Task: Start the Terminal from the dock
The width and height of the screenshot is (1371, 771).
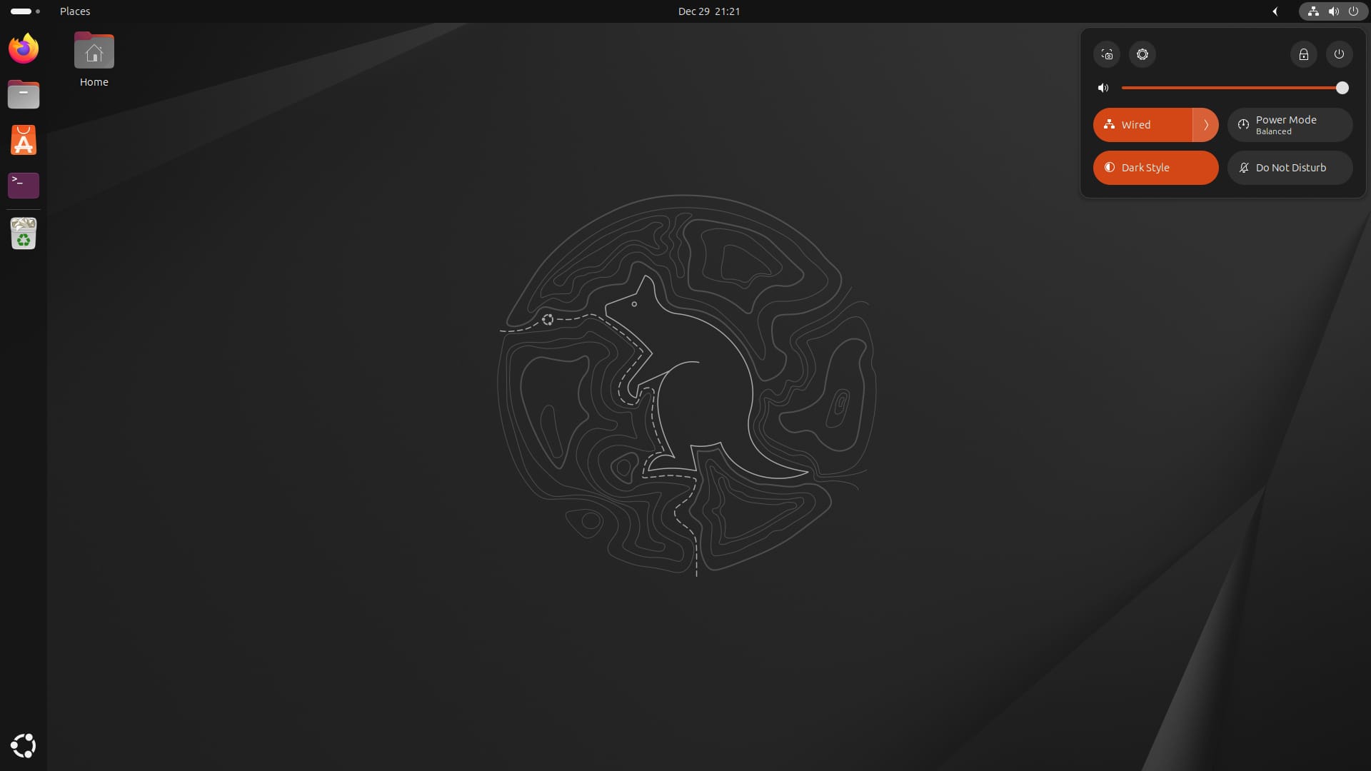Action: click(24, 186)
